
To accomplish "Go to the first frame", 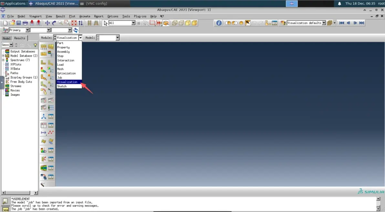I will pos(341,23).
